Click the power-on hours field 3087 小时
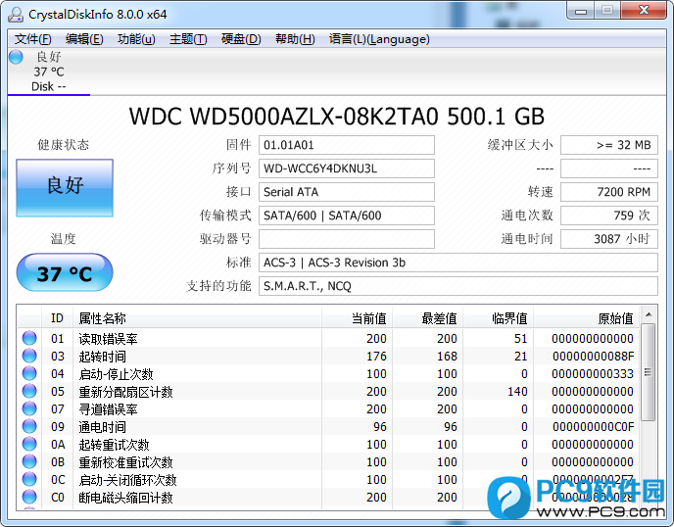 coord(609,239)
